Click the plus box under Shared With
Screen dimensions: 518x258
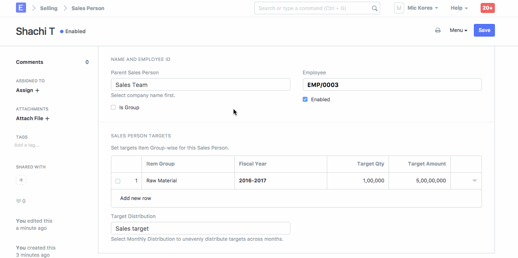pyautogui.click(x=21, y=180)
